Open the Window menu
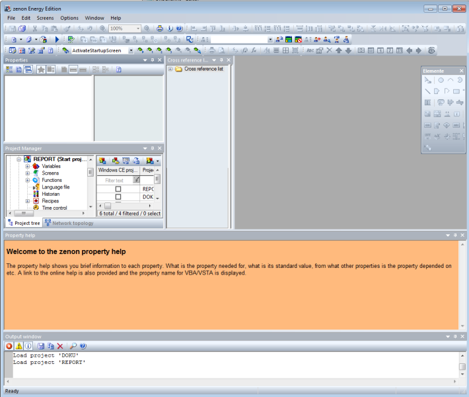Screen dimensions: 469x397 tap(94, 18)
